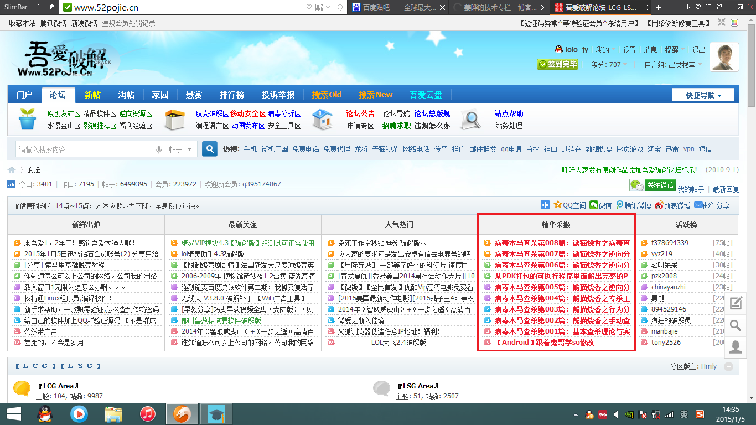
Task: Click the floating user profile icon
Action: (736, 347)
